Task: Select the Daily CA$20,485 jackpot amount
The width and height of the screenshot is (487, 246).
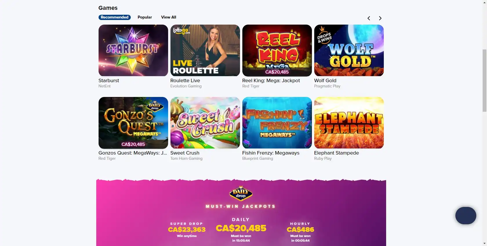Action: (241, 228)
